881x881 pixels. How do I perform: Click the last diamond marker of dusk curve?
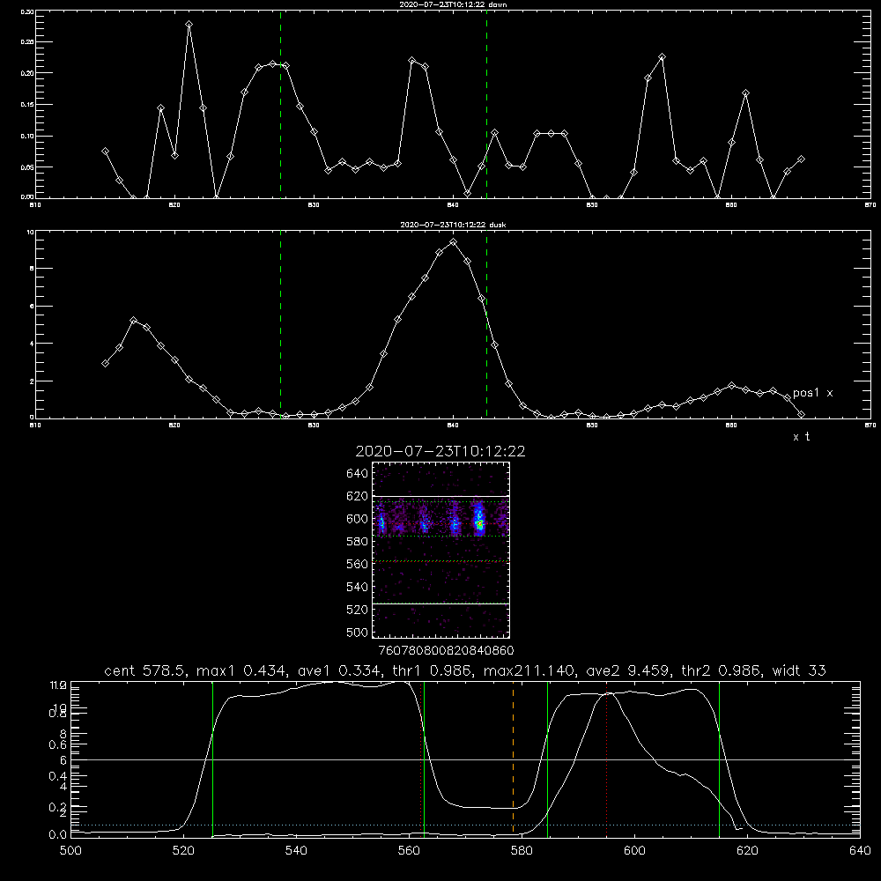click(x=801, y=414)
